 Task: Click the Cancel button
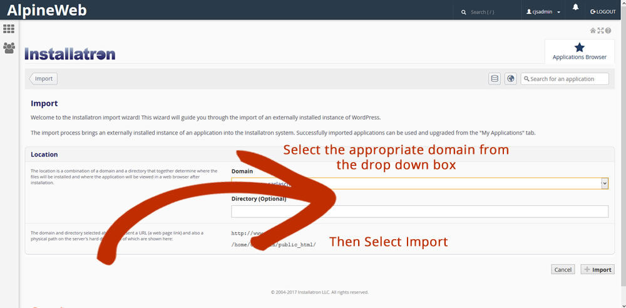pyautogui.click(x=563, y=270)
